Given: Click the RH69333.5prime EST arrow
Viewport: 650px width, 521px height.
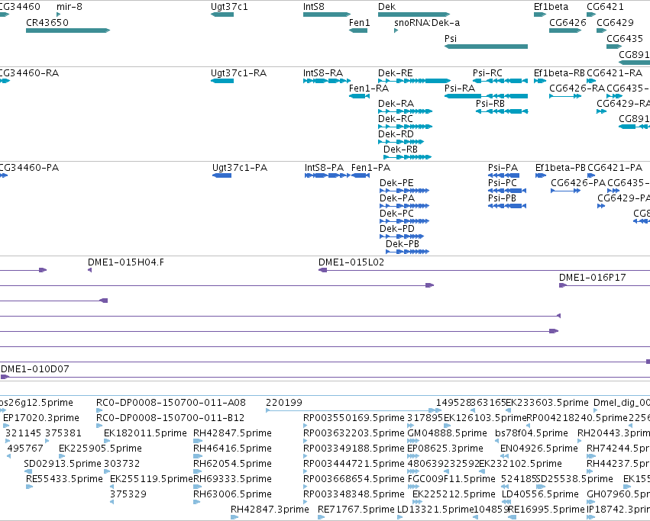Looking at the screenshot, I should (197, 487).
